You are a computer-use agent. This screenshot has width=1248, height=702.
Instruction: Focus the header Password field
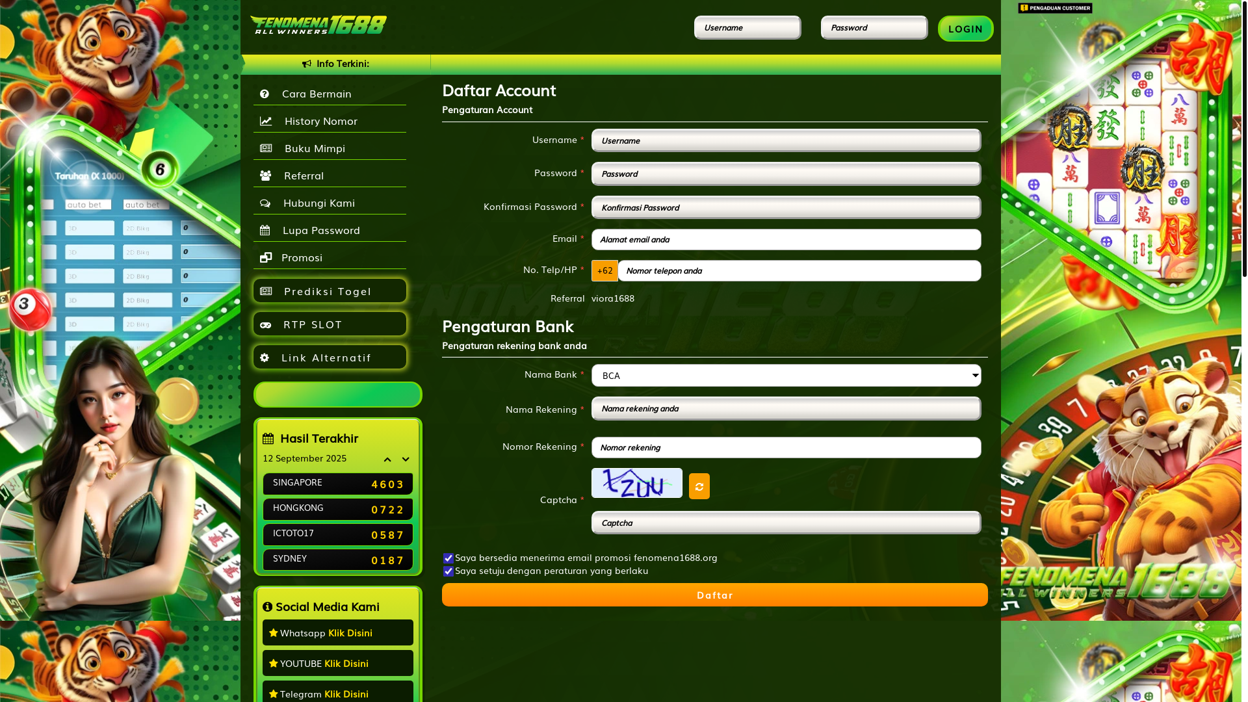pyautogui.click(x=874, y=27)
